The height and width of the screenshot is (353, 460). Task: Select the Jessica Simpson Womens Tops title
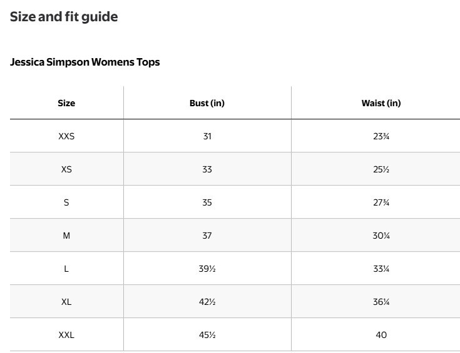[x=84, y=62]
